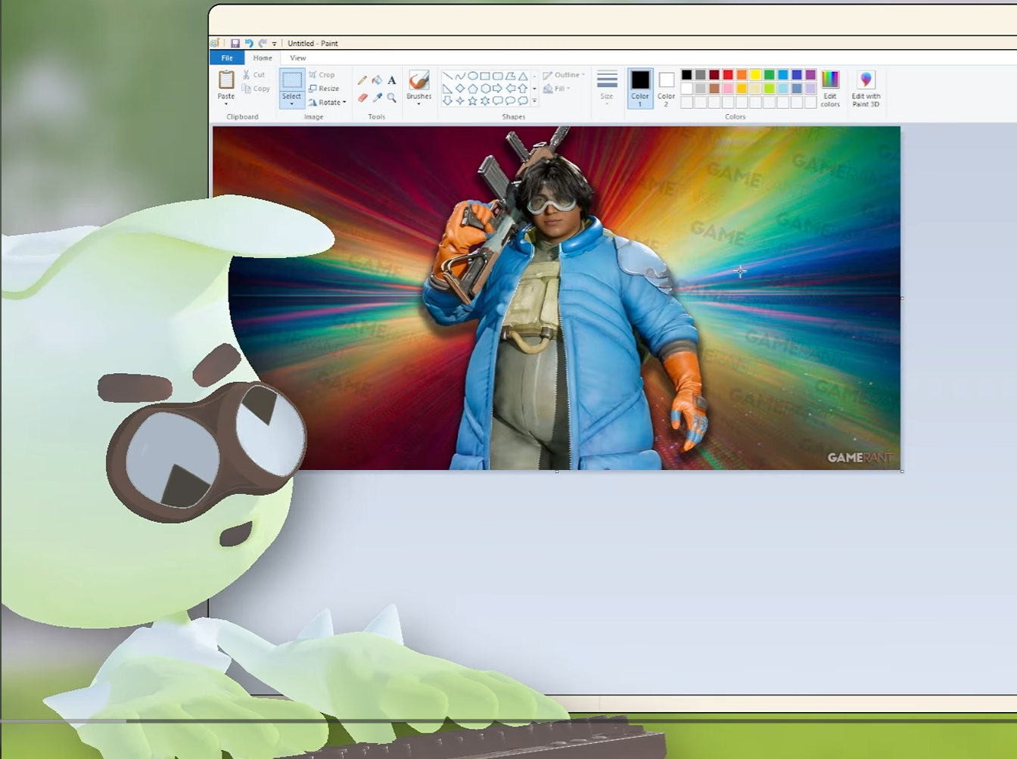
Task: Pick the Rounded rectangular callout shape
Action: point(497,101)
